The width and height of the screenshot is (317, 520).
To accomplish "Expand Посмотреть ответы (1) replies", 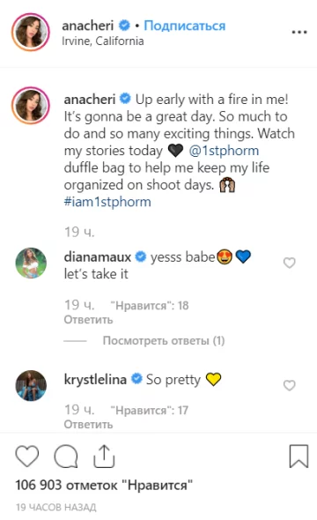I will click(x=164, y=340).
